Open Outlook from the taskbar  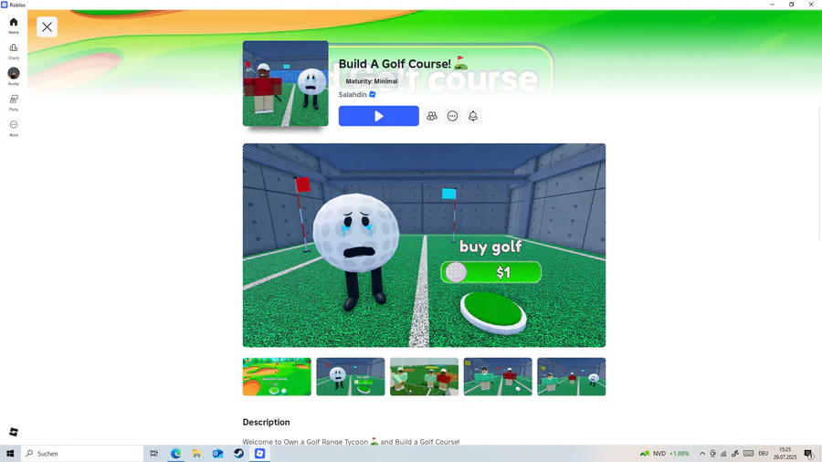pyautogui.click(x=217, y=454)
